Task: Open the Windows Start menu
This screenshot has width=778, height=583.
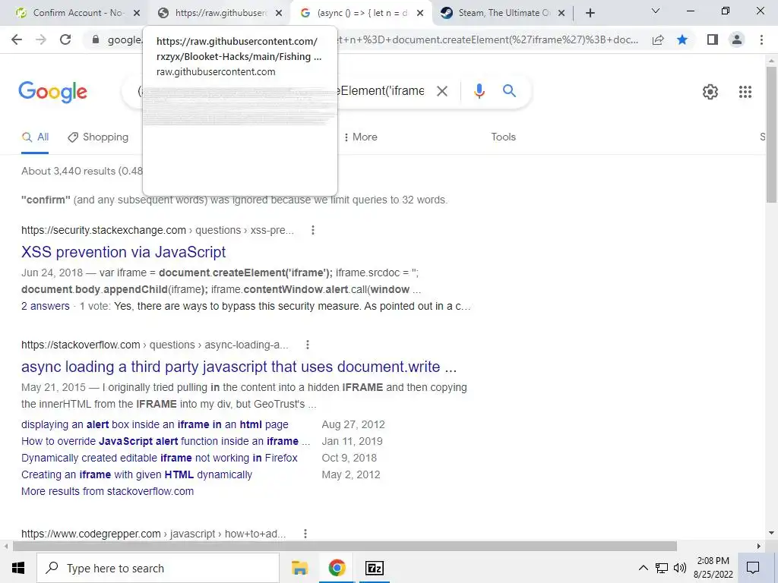Action: (18, 568)
